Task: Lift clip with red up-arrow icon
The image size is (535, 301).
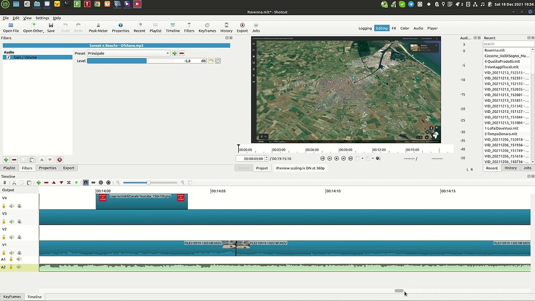Action: pyautogui.click(x=54, y=182)
